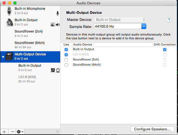Click the help question mark button
The height and width of the screenshot is (135, 178).
pyautogui.click(x=169, y=20)
